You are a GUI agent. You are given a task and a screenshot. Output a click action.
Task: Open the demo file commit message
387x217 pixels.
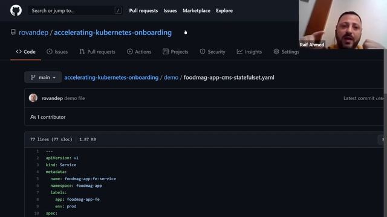click(74, 98)
